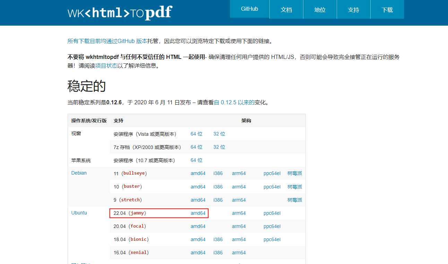Download ppc64el for Debian 10 buster
Screen dimensions: 448x264
coord(272,187)
